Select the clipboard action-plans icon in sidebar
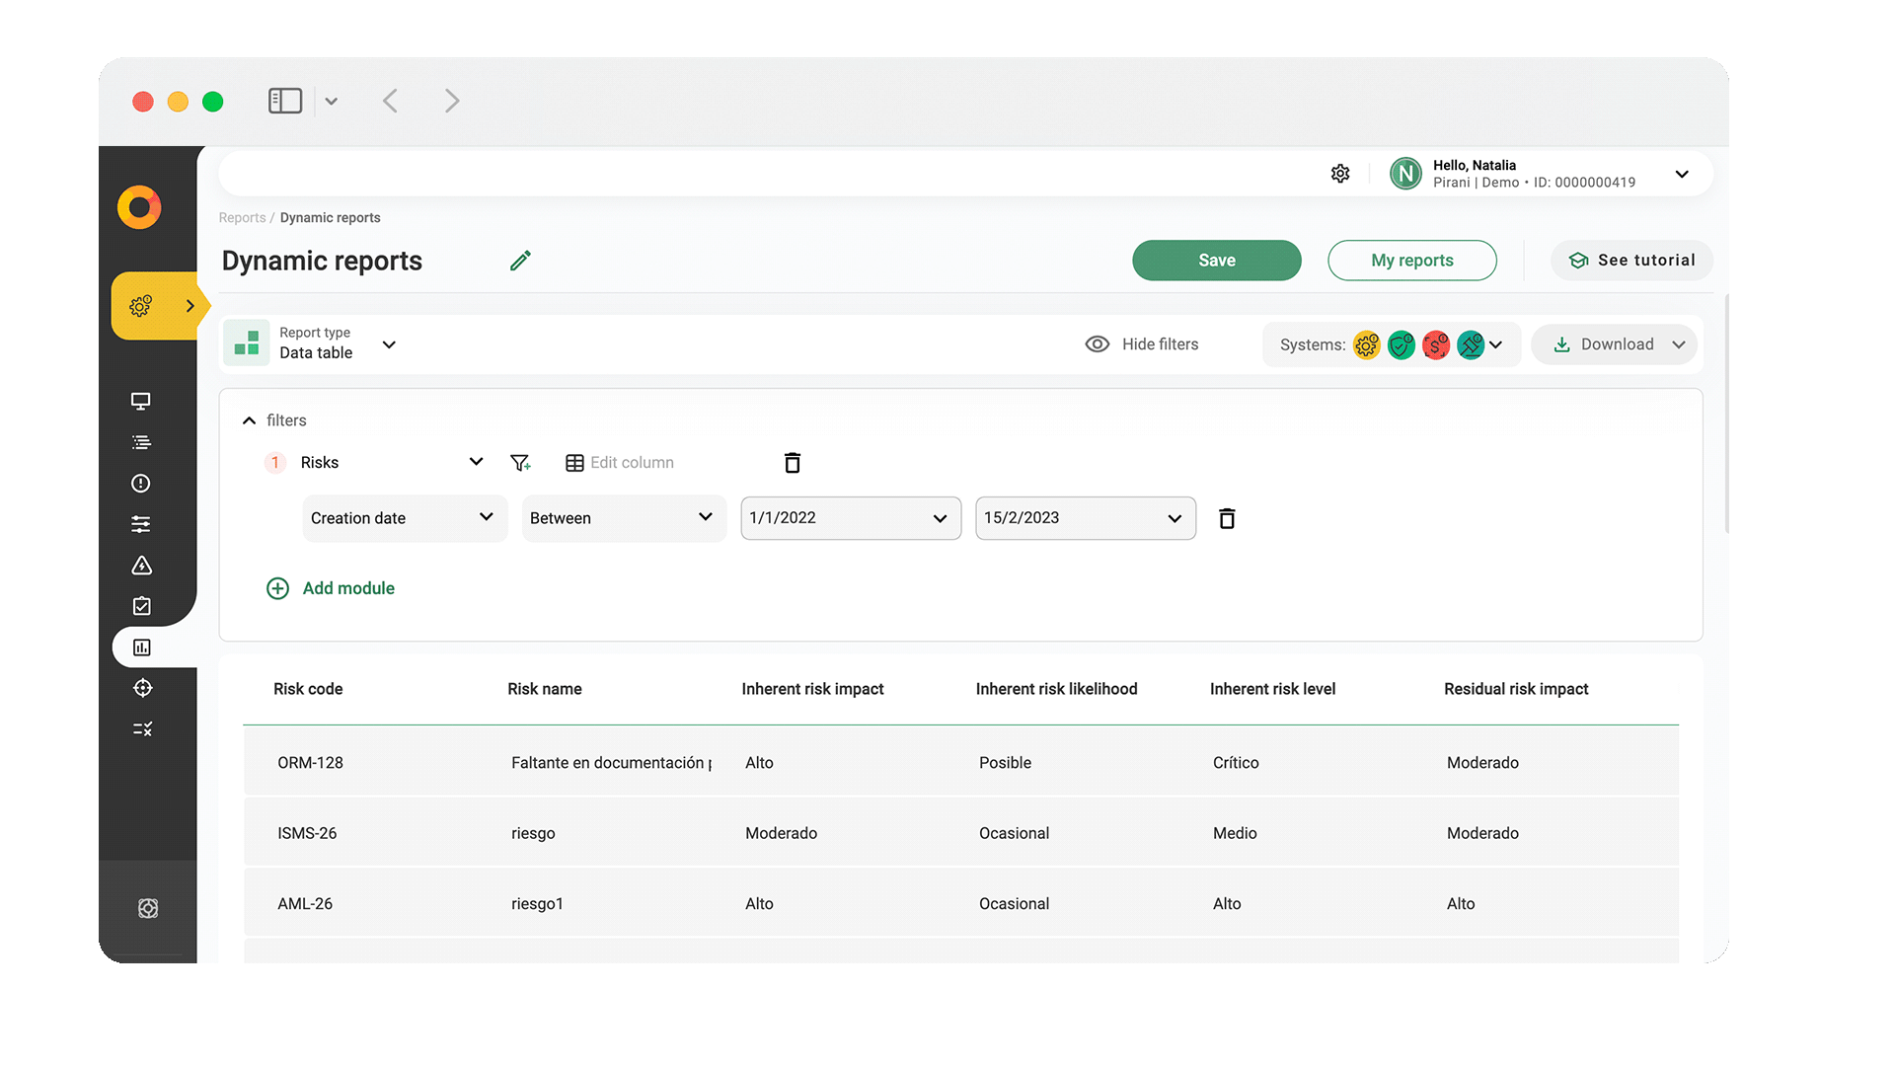This screenshot has width=1895, height=1066. (x=141, y=606)
